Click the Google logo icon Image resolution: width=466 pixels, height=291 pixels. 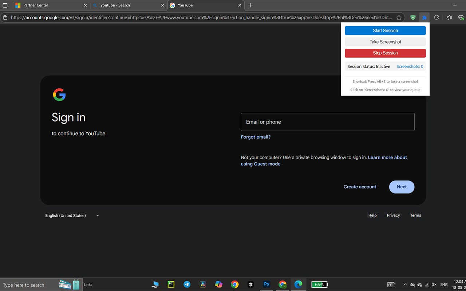(x=59, y=95)
